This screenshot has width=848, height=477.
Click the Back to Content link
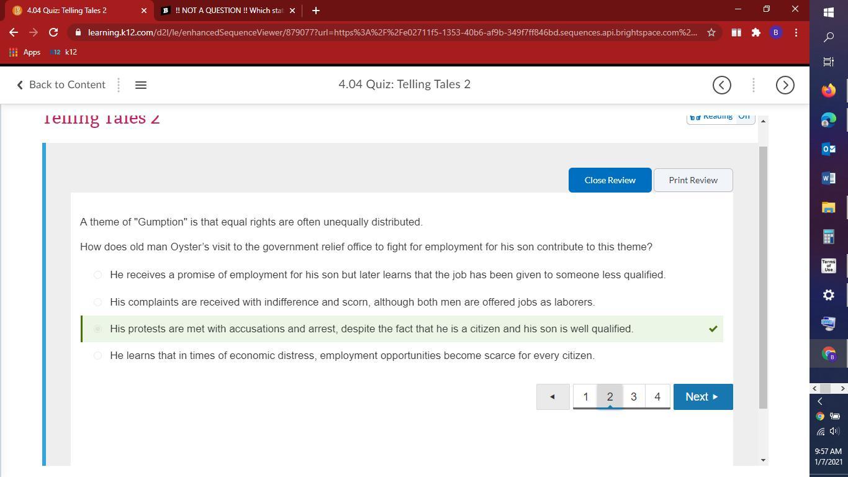61,84
